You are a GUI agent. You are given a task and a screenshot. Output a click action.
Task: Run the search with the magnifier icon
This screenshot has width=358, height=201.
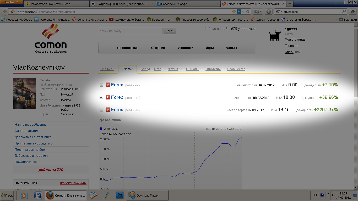click(344, 12)
